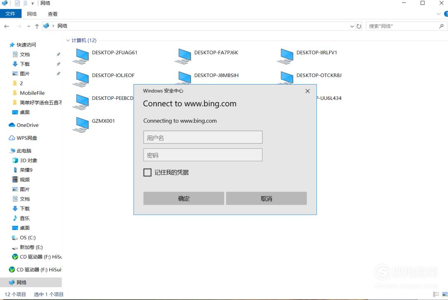Screen dimensions: 448x300
Task: Open the OS (C:) drive
Action: point(27,238)
